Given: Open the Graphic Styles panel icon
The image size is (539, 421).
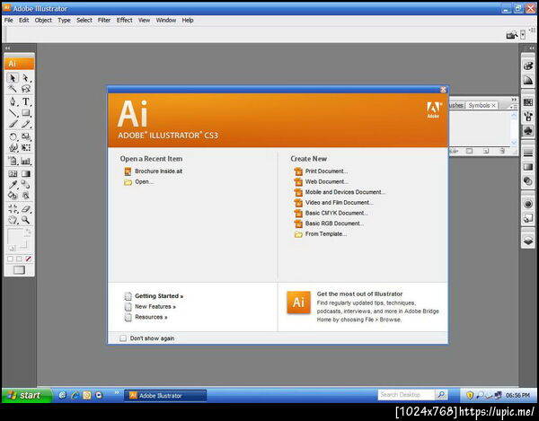Looking at the screenshot, I should click(x=528, y=218).
